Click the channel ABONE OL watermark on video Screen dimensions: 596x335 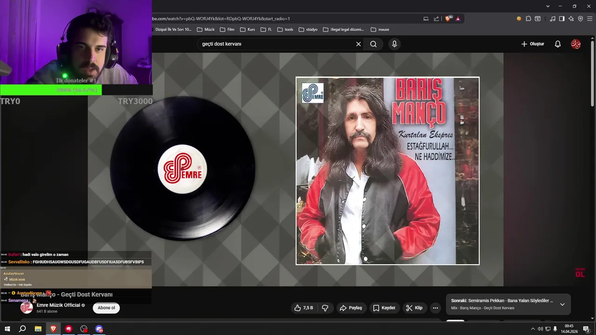pos(580,273)
